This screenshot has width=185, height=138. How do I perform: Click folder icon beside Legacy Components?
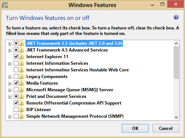click(21, 77)
